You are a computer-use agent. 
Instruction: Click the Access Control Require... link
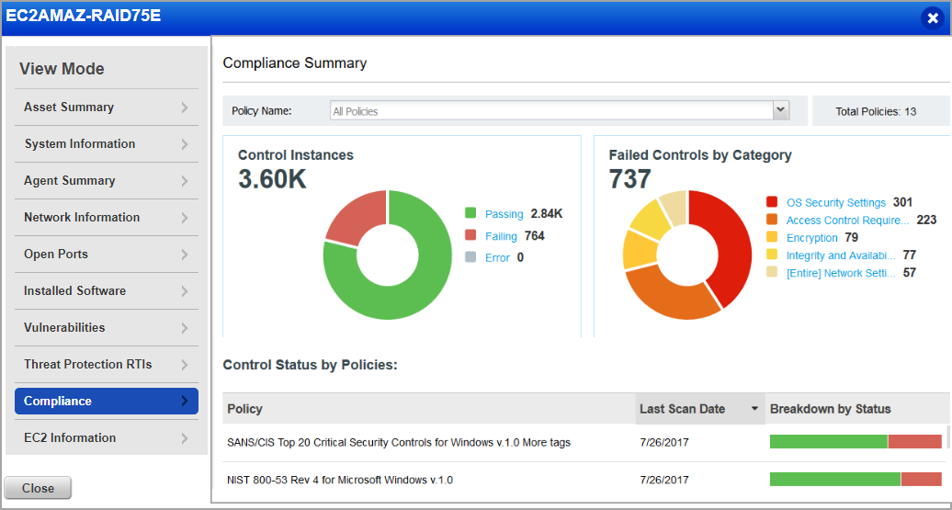click(x=847, y=221)
